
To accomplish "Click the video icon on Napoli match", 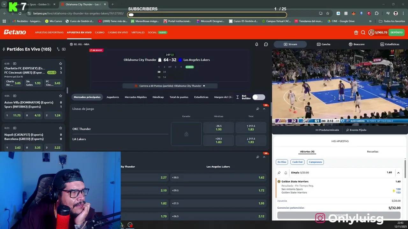I will click(x=14, y=128).
